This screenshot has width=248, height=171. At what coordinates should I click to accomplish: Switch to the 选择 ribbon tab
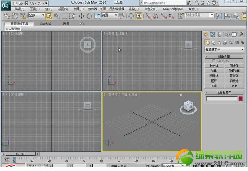66,24
